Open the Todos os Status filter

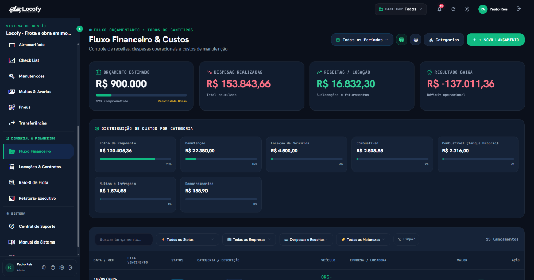(188, 239)
